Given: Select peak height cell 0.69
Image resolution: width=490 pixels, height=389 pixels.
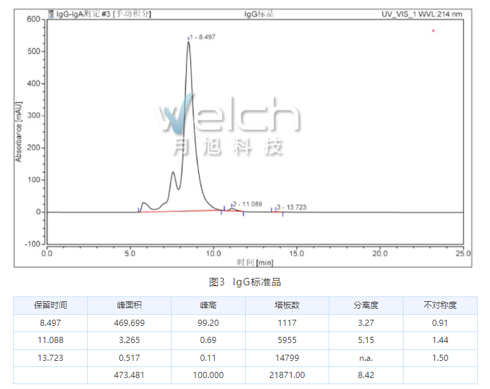Looking at the screenshot, I should [208, 340].
